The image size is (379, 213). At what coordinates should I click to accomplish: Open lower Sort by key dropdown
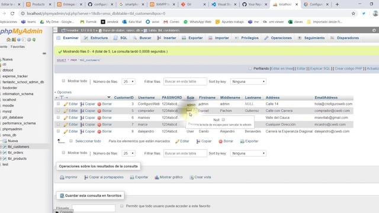248,153
